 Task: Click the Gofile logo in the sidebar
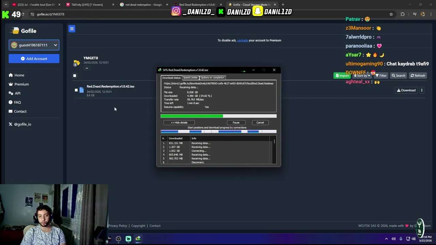[x=24, y=31]
